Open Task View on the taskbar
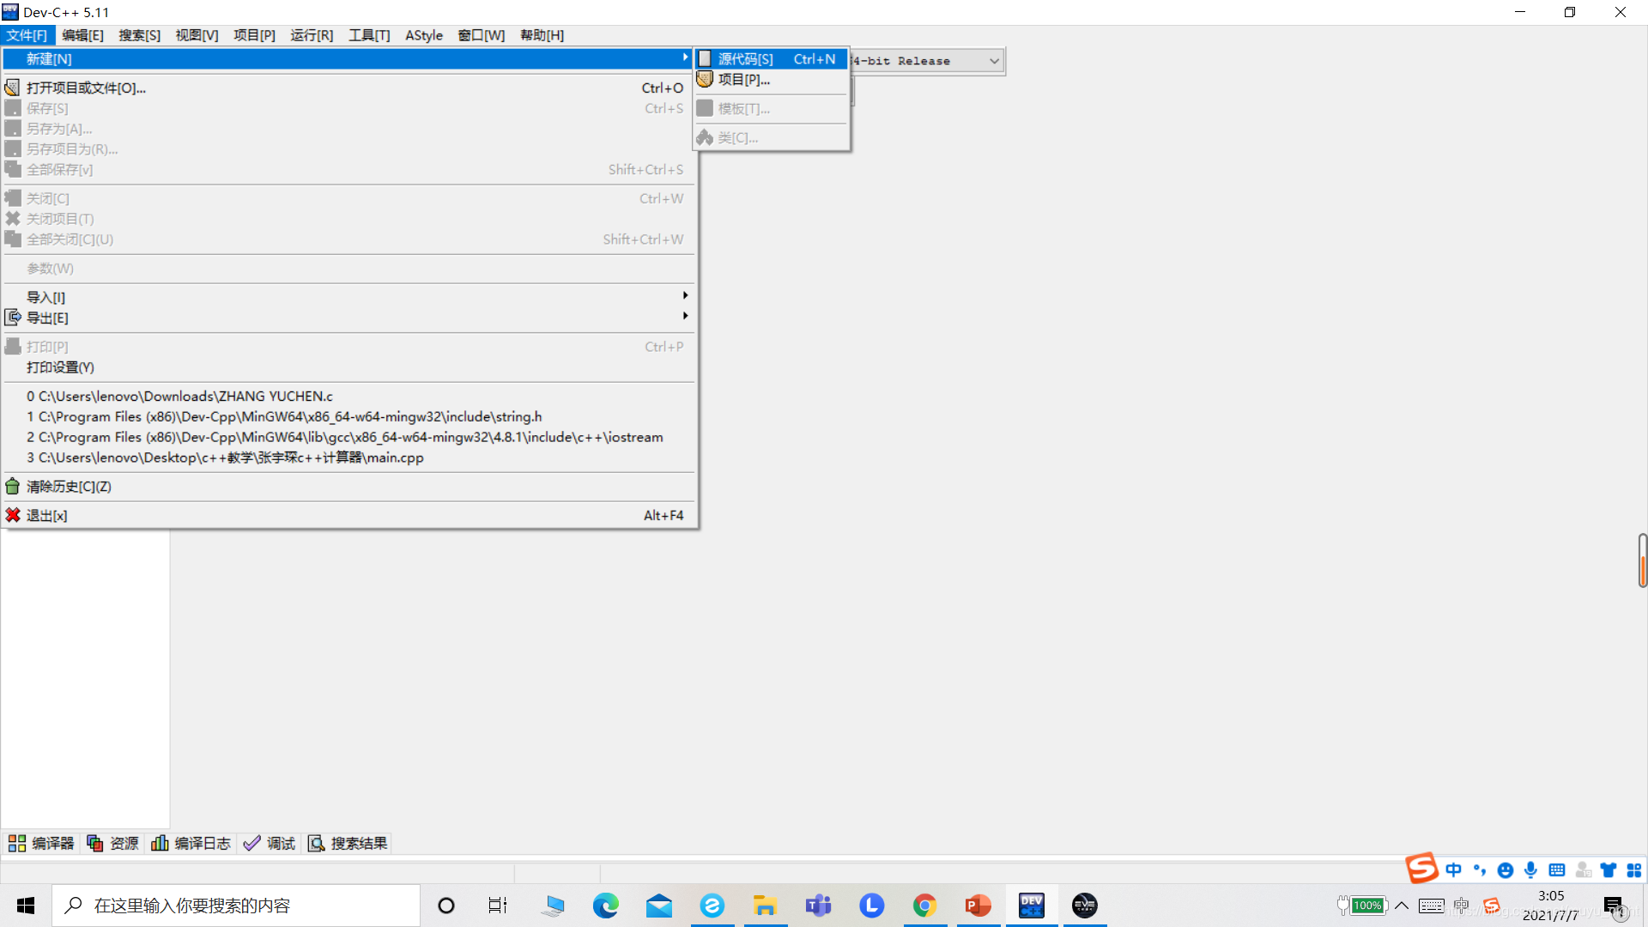Viewport: 1648px width, 927px height. tap(498, 906)
